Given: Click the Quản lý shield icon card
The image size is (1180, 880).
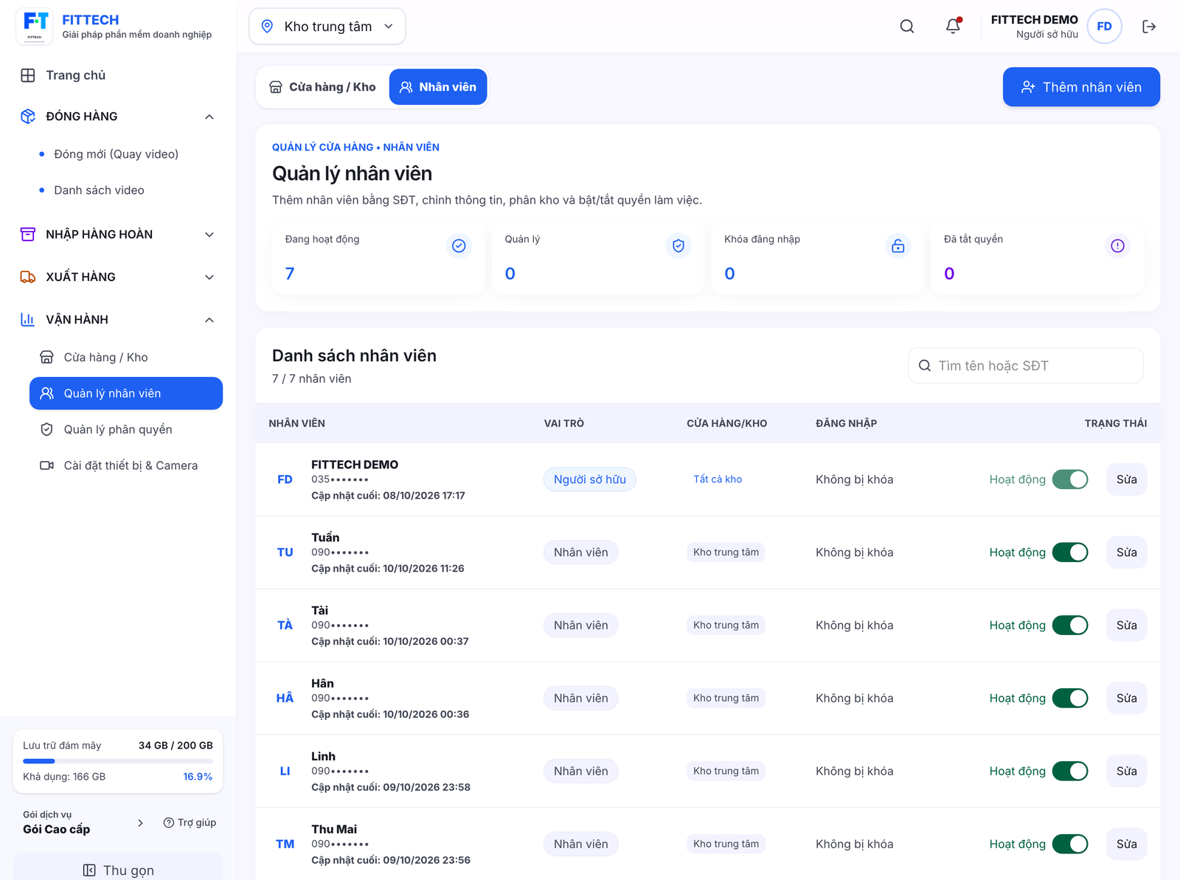Looking at the screenshot, I should 678,246.
